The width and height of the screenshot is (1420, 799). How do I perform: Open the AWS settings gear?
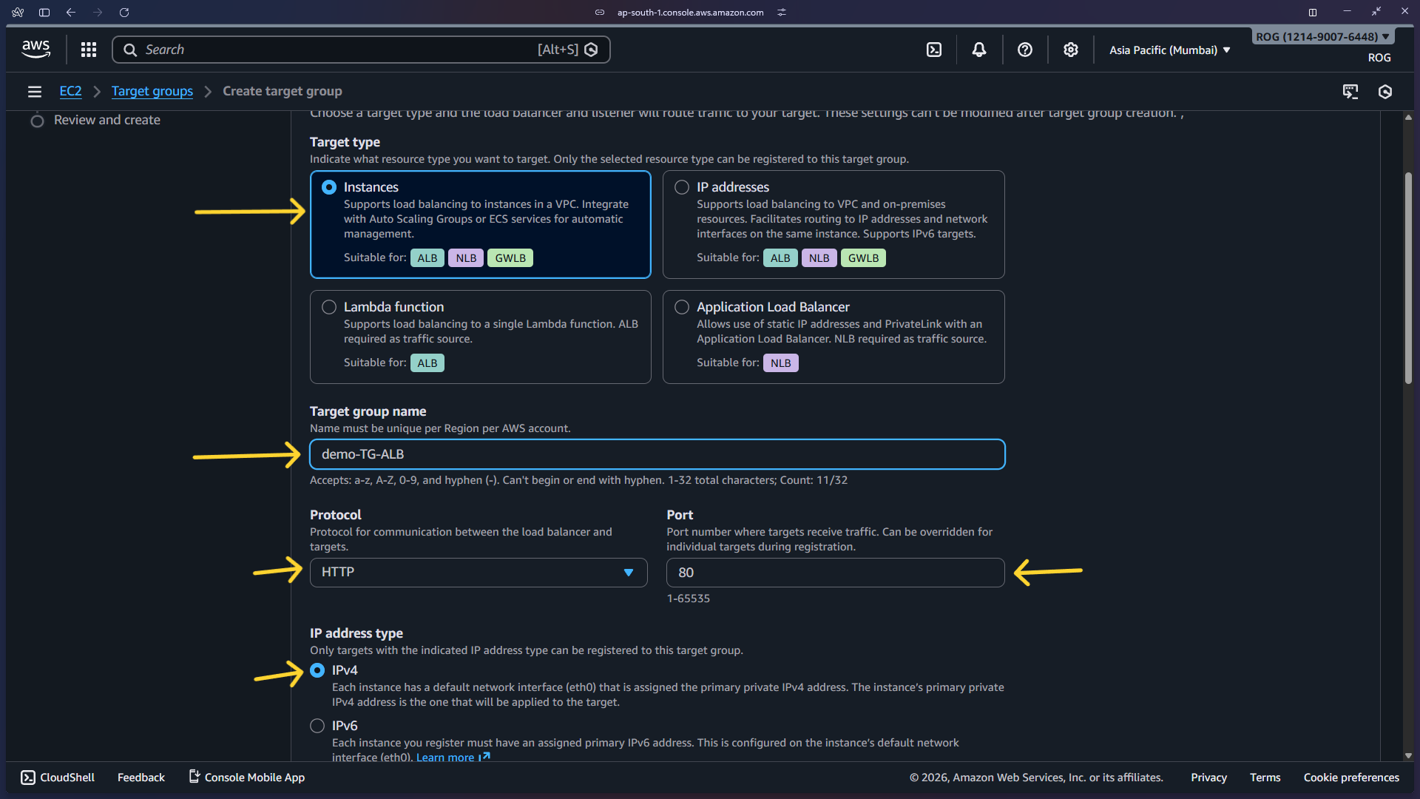pyautogui.click(x=1070, y=50)
